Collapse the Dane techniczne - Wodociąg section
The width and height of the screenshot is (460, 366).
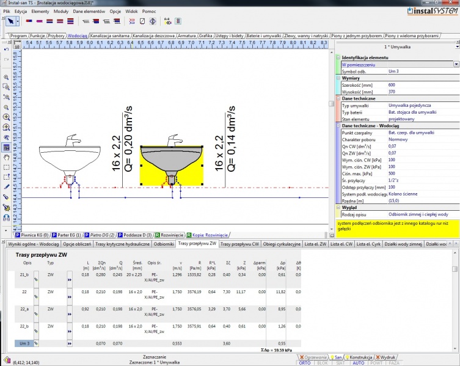(338, 125)
